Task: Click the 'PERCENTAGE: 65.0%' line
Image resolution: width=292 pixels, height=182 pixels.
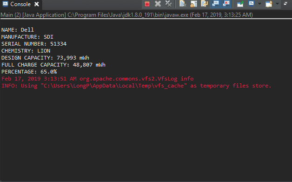Action: 29,72
